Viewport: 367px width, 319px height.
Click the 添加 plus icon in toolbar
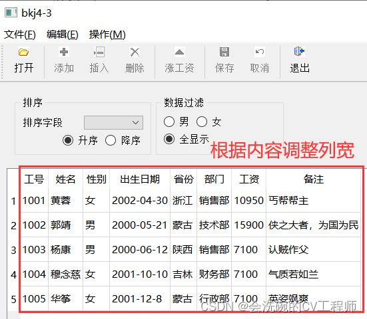pyautogui.click(x=64, y=52)
